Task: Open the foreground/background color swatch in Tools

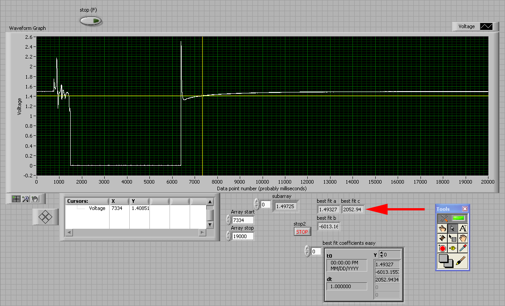Action: tap(447, 261)
